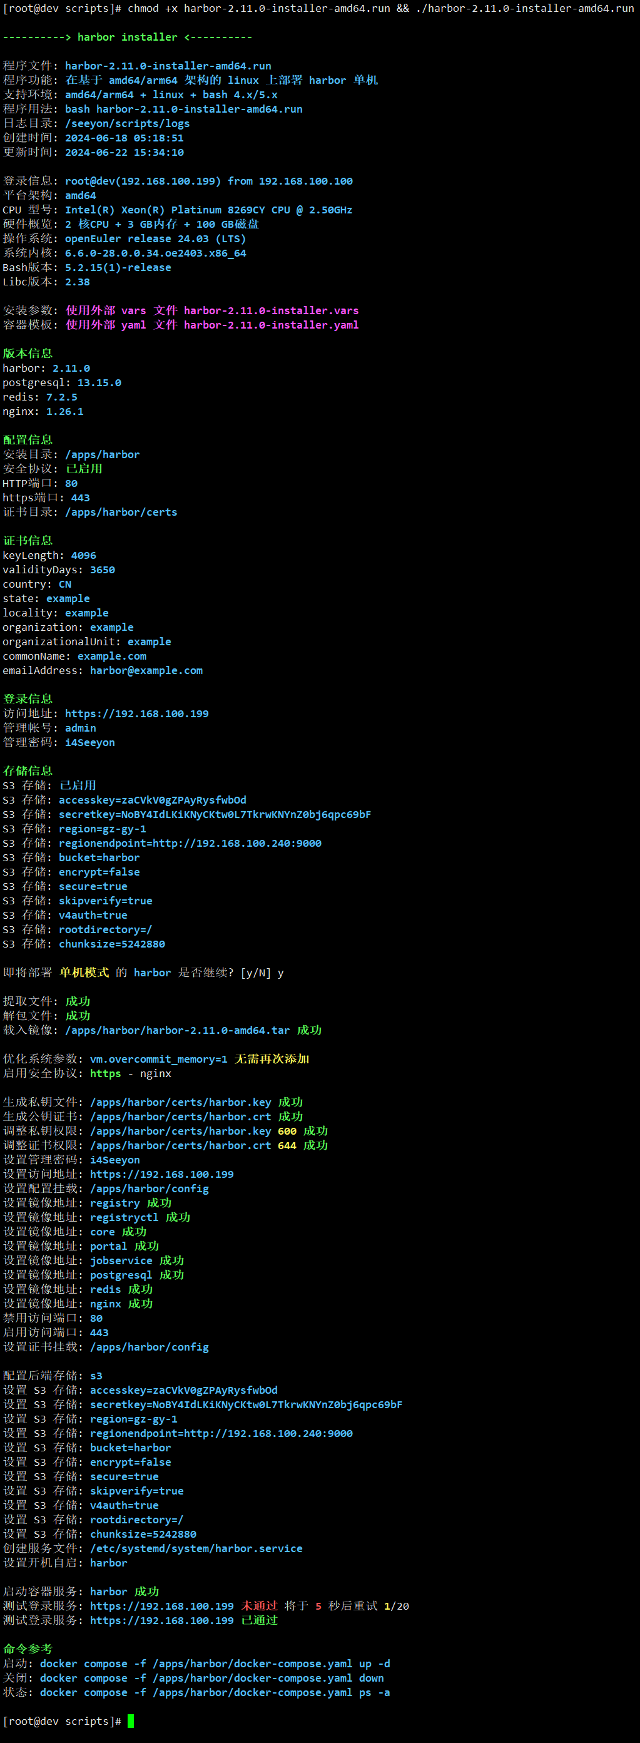Click the cursor at the final shell prompt
This screenshot has height=1743, width=640.
point(131,1720)
